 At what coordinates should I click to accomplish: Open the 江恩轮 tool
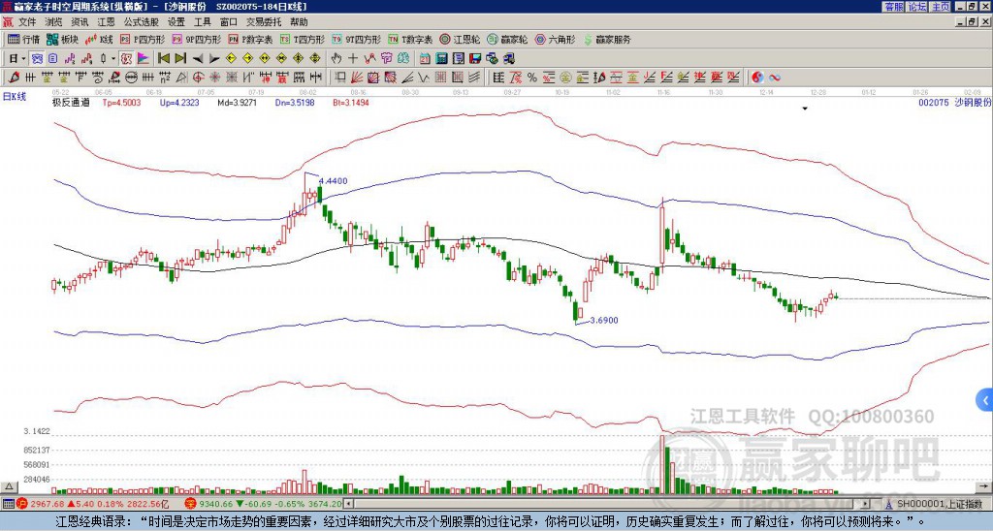click(x=460, y=39)
